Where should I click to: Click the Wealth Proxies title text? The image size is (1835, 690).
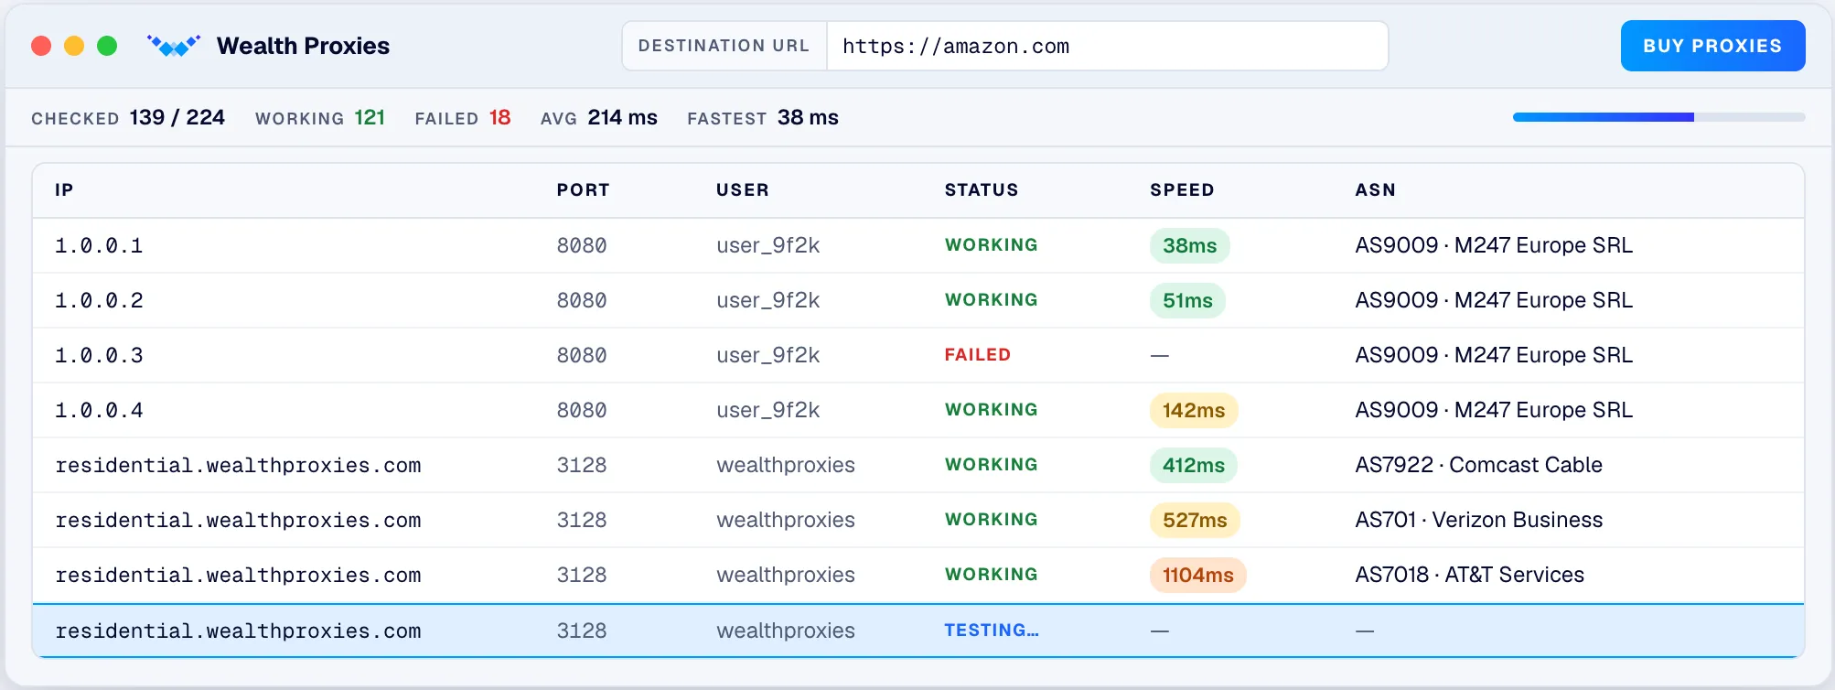coord(303,46)
